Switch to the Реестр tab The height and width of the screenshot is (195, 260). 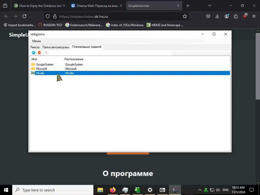(35, 47)
